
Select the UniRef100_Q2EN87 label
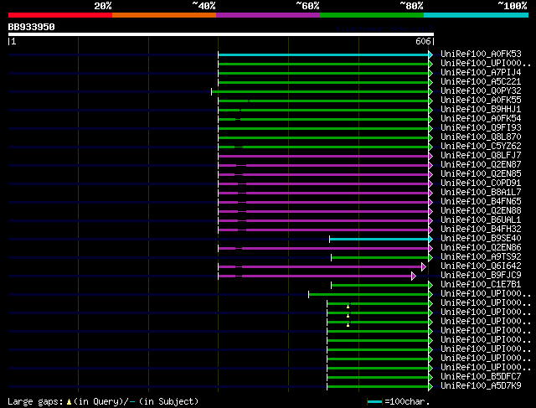pyautogui.click(x=481, y=165)
